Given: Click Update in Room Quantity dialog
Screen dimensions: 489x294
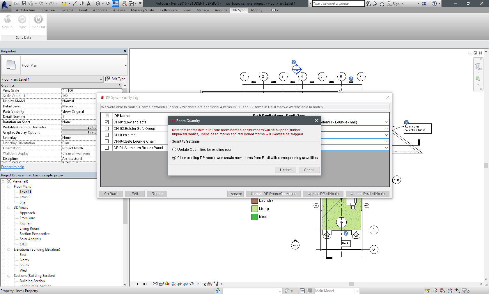Looking at the screenshot, I should pos(286,170).
